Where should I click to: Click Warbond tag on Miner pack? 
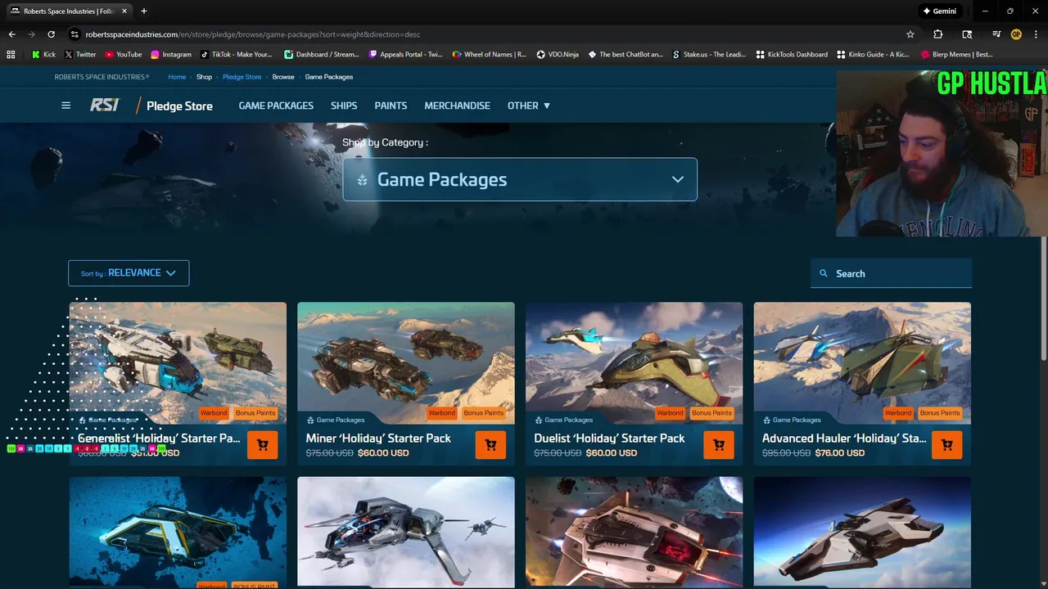pyautogui.click(x=441, y=412)
